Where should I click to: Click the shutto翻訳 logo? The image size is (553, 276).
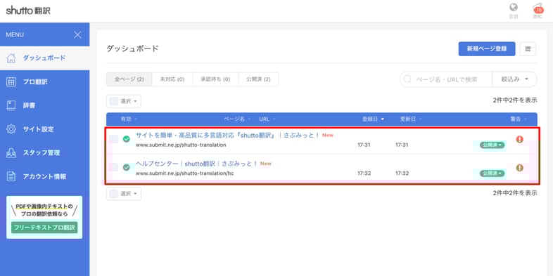(x=28, y=11)
